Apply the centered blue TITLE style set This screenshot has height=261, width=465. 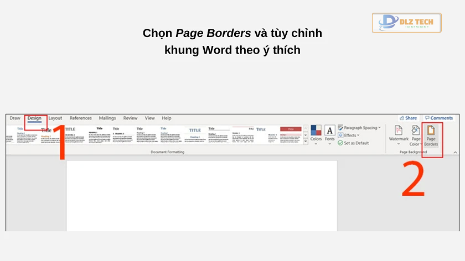(x=195, y=135)
